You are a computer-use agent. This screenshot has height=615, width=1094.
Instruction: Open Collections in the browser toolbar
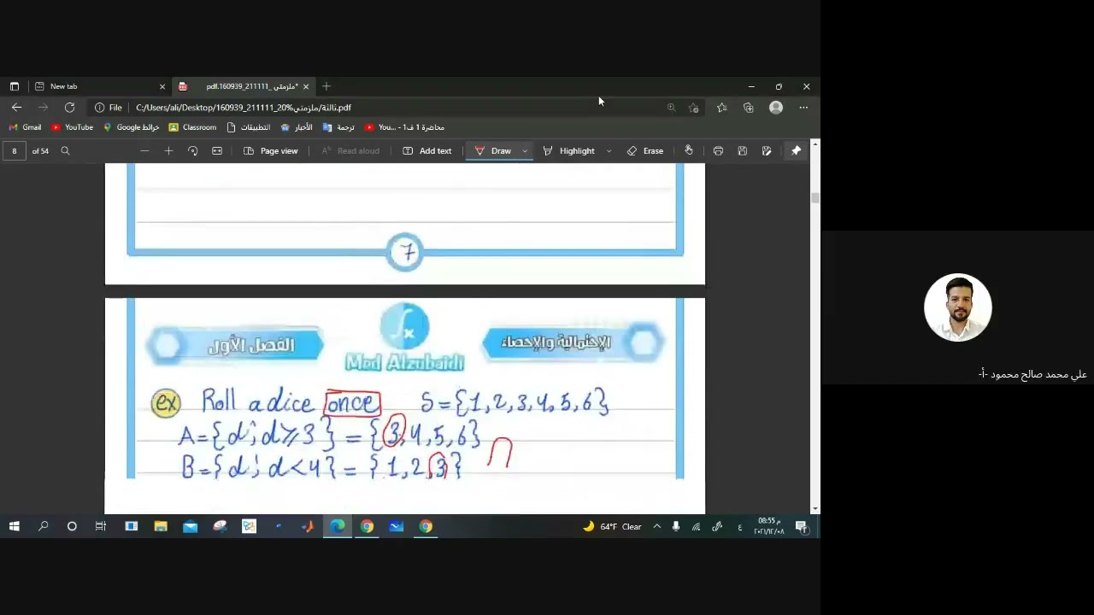(x=749, y=108)
